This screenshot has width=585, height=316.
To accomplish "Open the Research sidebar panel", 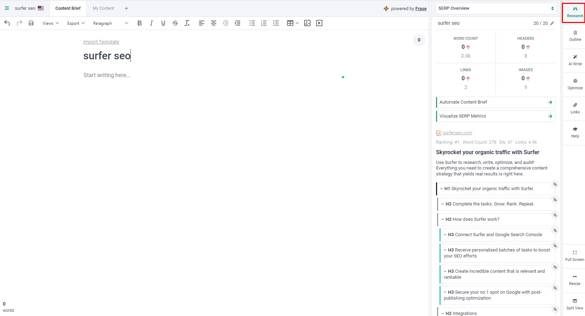I will [575, 13].
